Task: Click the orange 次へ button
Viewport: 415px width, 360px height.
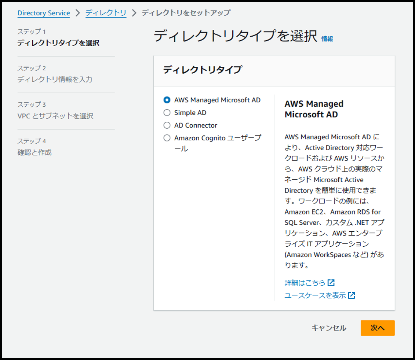Action: [x=378, y=328]
